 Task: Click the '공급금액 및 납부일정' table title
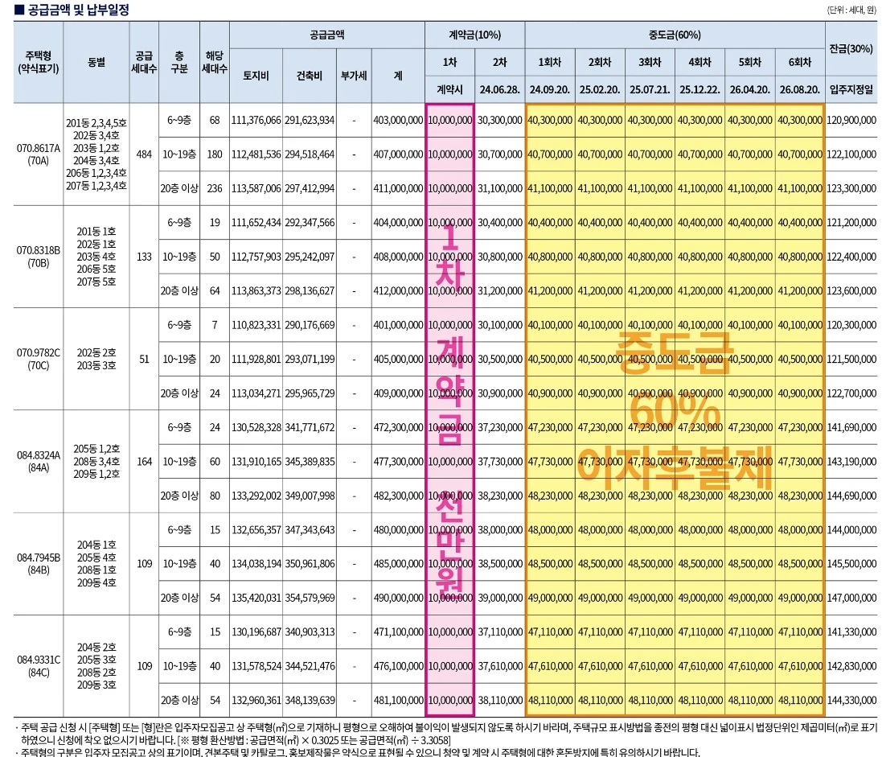(72, 10)
